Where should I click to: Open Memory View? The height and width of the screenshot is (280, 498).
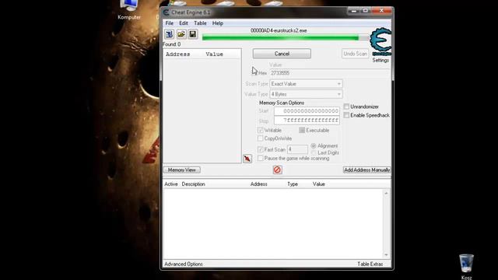pyautogui.click(x=181, y=170)
